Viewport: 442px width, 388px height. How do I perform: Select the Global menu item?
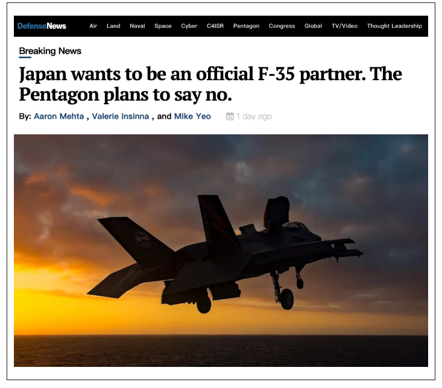(313, 26)
